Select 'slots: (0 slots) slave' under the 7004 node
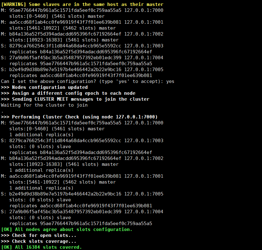The image size is (262, 250). 40,218
